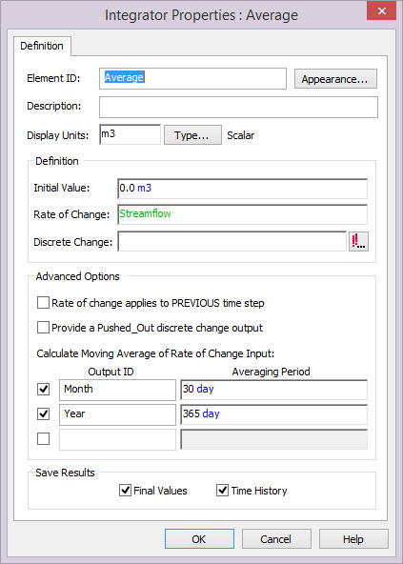403x564 pixels.
Task: Edit the Initial Value field 0.0 m3
Action: click(x=243, y=189)
